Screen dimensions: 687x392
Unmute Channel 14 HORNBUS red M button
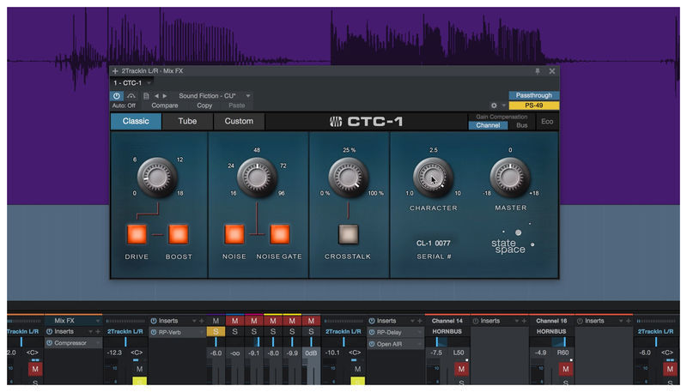461,369
